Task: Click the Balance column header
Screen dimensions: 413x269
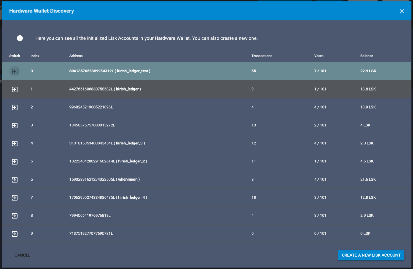Action: (x=367, y=56)
